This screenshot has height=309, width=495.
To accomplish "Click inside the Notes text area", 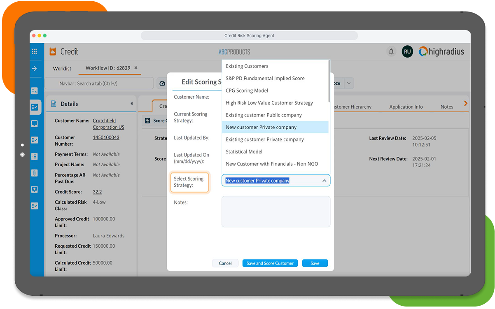I will pyautogui.click(x=276, y=211).
